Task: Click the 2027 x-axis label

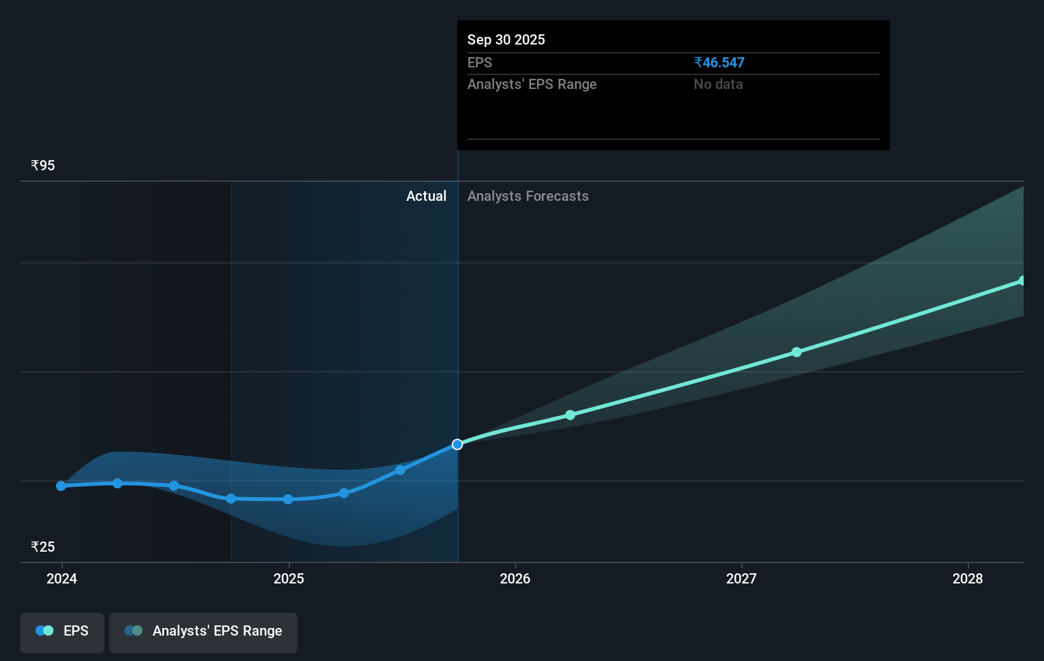Action: click(x=741, y=578)
